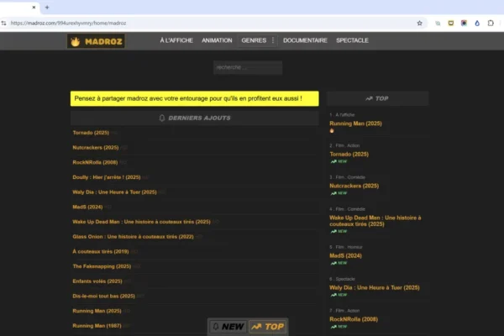The height and width of the screenshot is (336, 504).
Task: Click the NEW badge under Nutcrackers in TOP
Action: [x=339, y=193]
